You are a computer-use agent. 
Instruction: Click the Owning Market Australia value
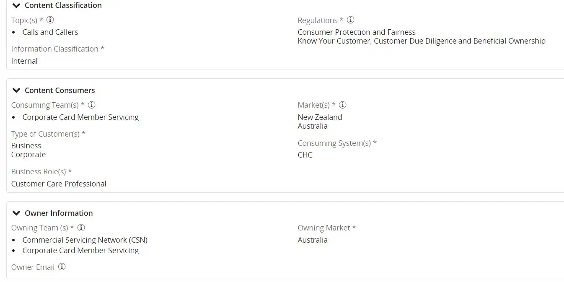(x=313, y=240)
